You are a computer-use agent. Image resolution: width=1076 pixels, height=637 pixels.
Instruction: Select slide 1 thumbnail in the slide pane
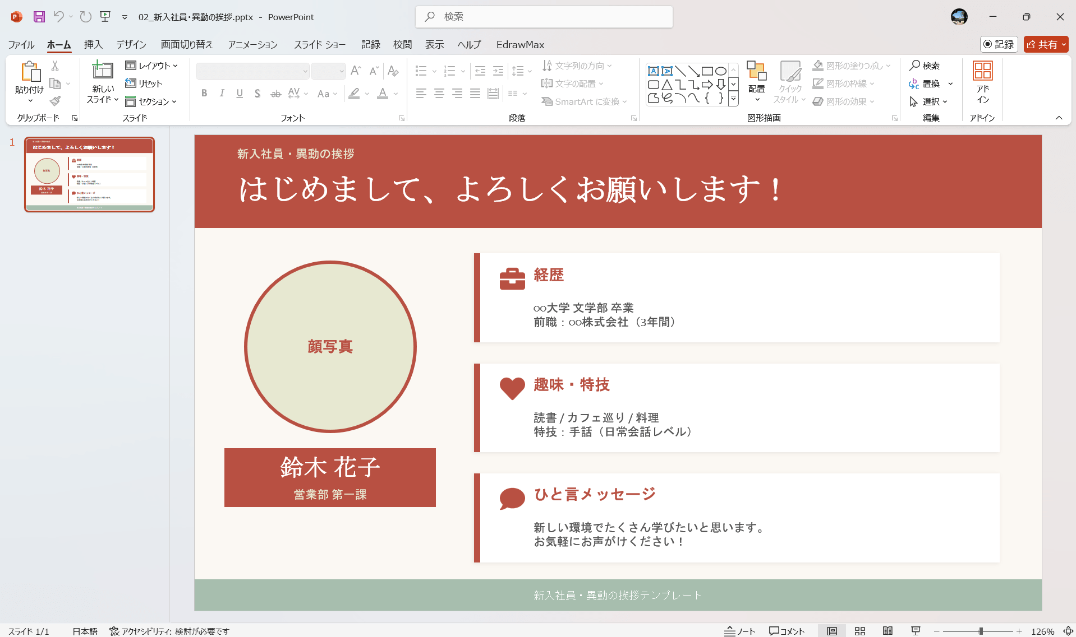89,174
